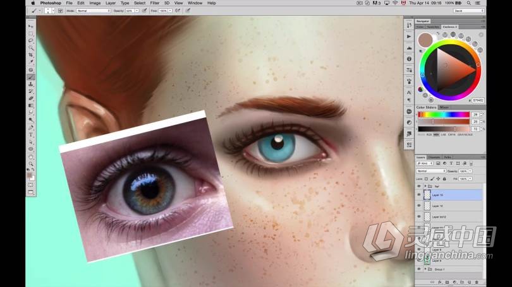The width and height of the screenshot is (512, 287).
Task: Click the hue slider in Color Sliders
Action: pyautogui.click(x=442, y=114)
